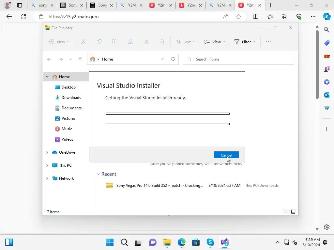Go back in File Explorer navigation
The height and width of the screenshot is (250, 334).
pyautogui.click(x=49, y=59)
